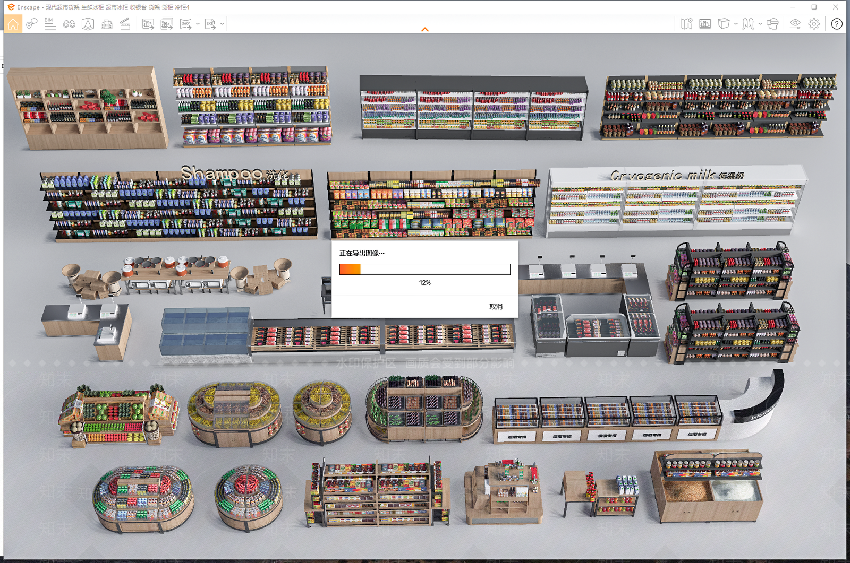Maximize the Enscape window
Viewport: 850px width, 563px height.
[814, 7]
